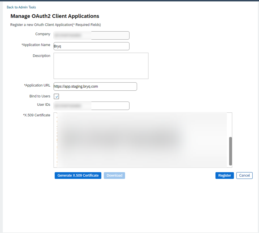
Task: Focus the Application Name field containing Bryq
Action: point(91,46)
